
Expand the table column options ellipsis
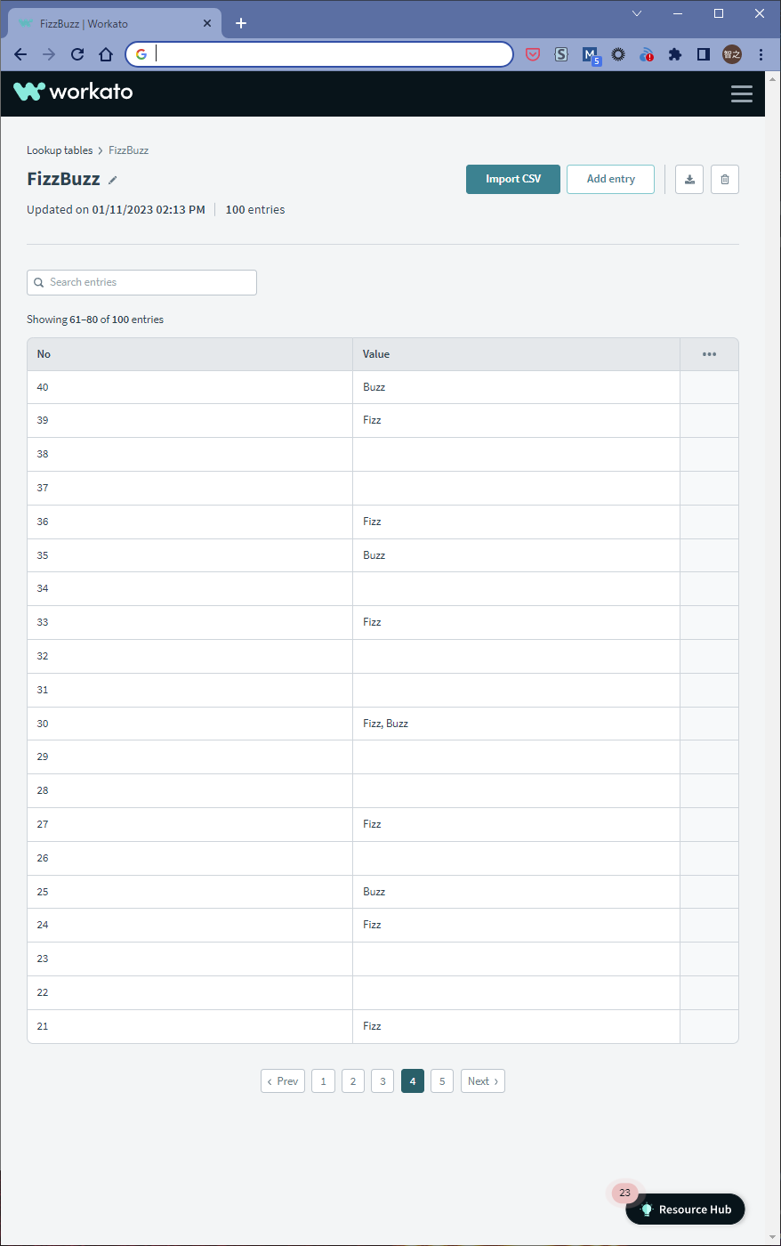point(709,354)
